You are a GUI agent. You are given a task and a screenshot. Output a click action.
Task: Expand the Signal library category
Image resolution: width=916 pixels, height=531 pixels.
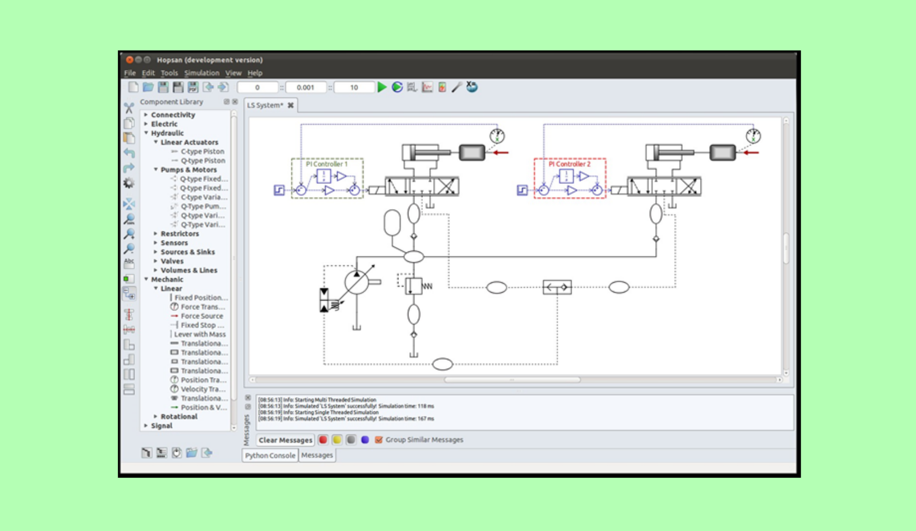(x=146, y=426)
